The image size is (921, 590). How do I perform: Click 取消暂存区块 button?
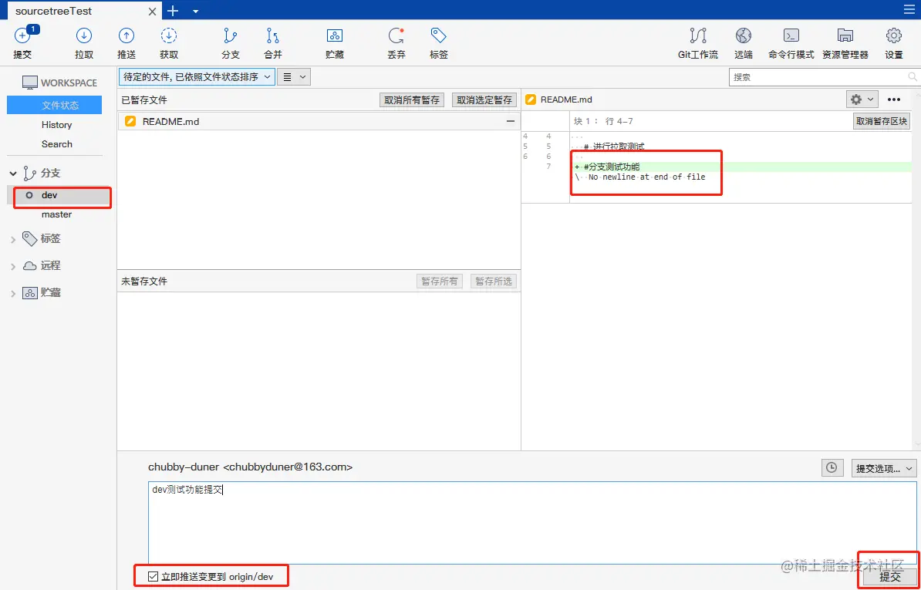click(x=882, y=122)
